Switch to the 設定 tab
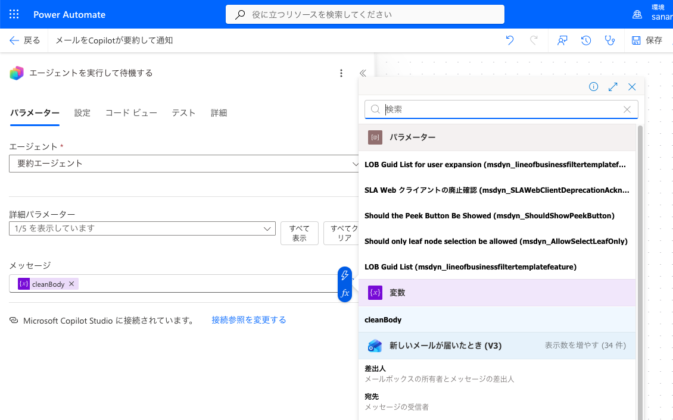 [82, 112]
